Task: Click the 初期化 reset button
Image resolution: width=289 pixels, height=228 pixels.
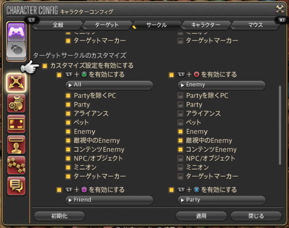Action: click(x=59, y=216)
